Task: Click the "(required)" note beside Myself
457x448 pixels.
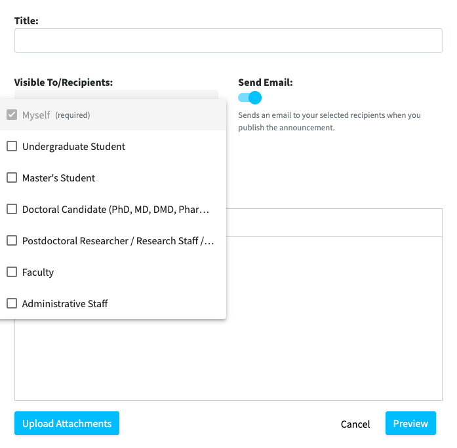Action: tap(73, 115)
